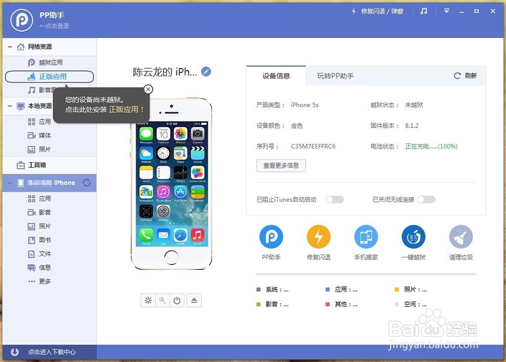This screenshot has width=506, height=362.
Task: Click 正在充电 battery status text
Action: (x=431, y=146)
